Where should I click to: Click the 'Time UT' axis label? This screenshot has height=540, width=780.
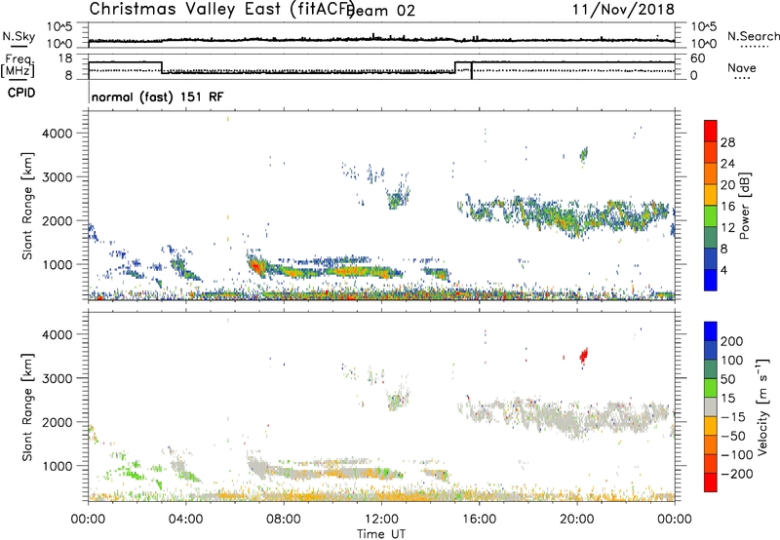click(381, 534)
